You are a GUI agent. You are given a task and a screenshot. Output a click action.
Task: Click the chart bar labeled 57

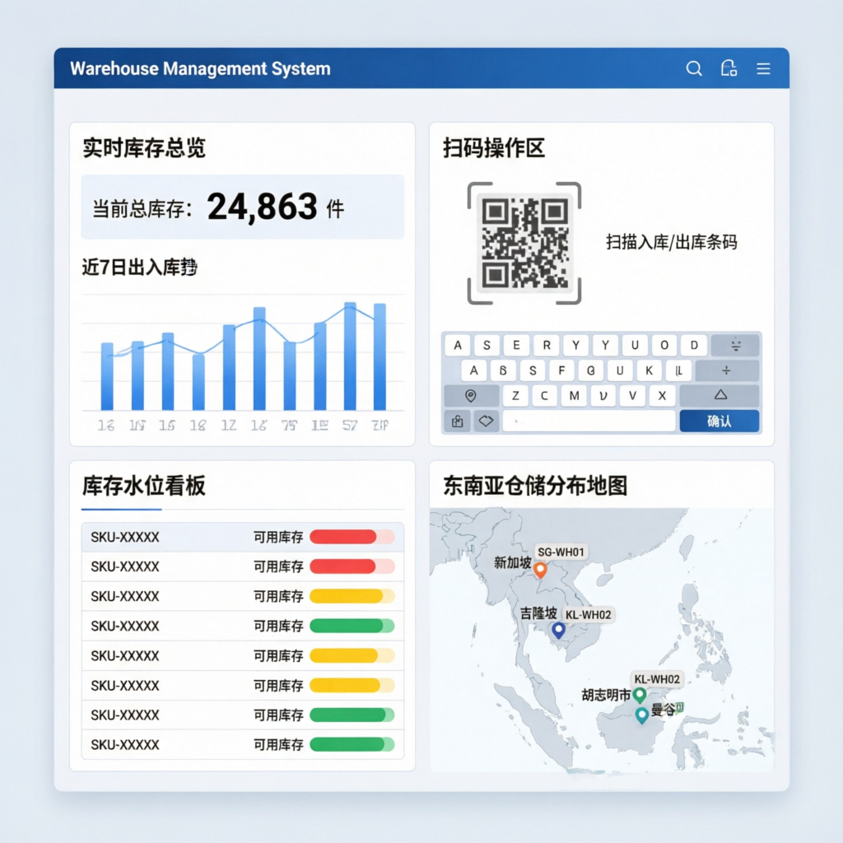350,356
